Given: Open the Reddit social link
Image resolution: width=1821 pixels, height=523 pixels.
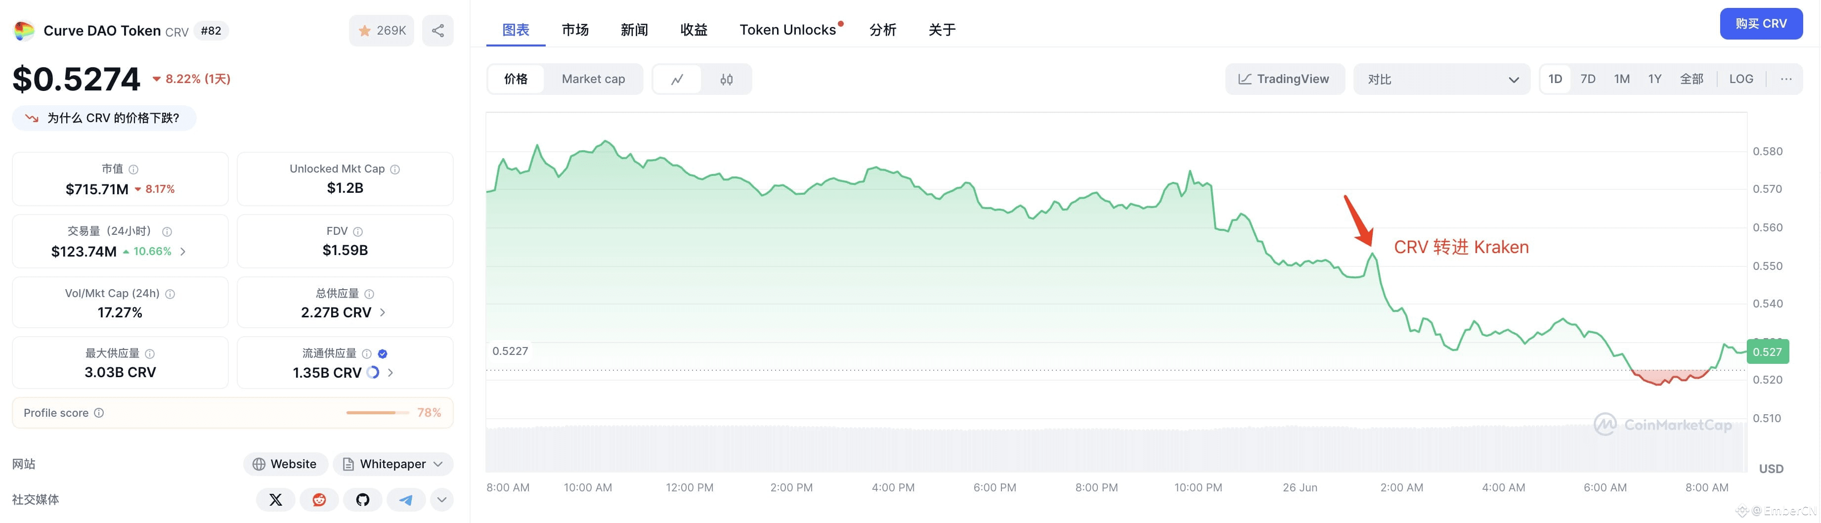Looking at the screenshot, I should pos(319,500).
